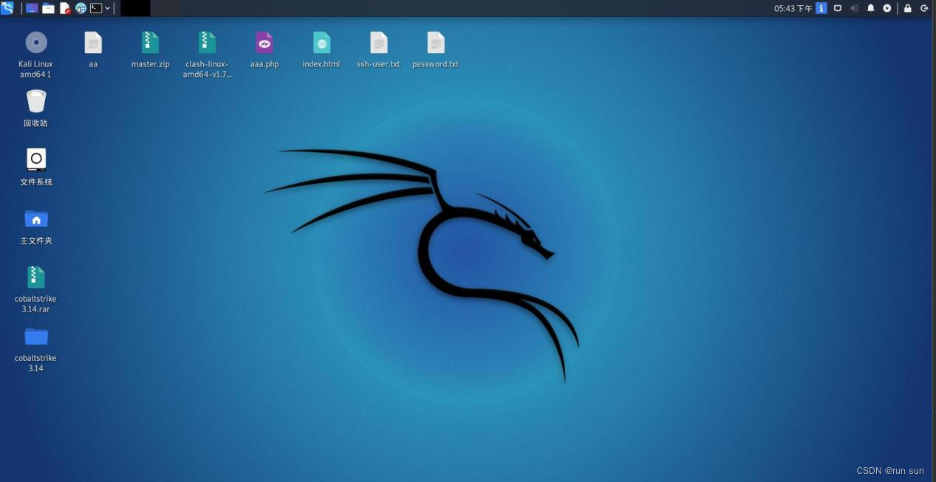The height and width of the screenshot is (482, 936).
Task: Click the 05:43 clock in the panel
Action: click(x=793, y=8)
